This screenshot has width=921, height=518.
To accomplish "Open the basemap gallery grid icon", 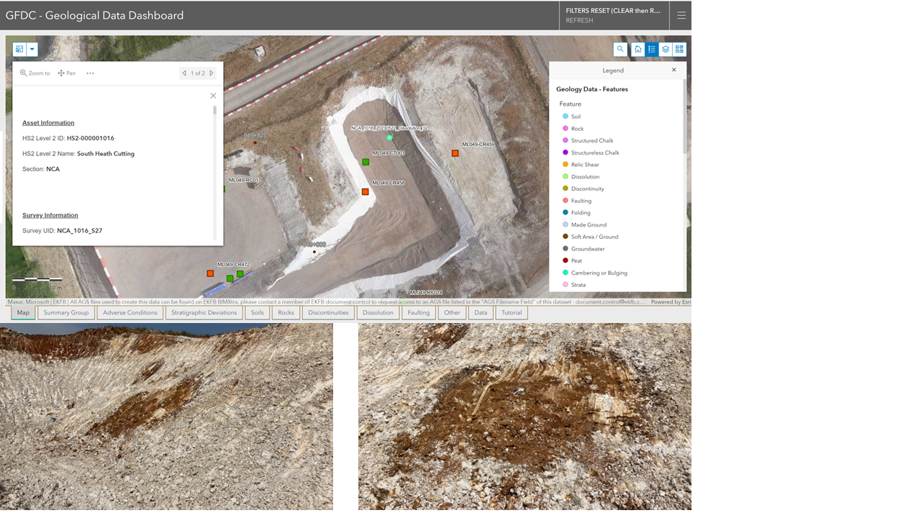I will coord(679,50).
